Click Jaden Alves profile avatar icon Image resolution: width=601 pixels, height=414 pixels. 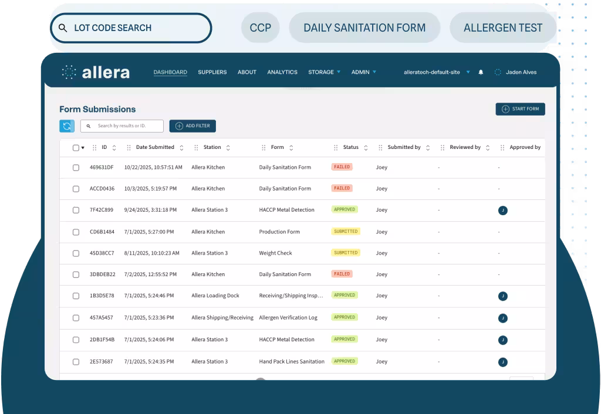pyautogui.click(x=498, y=72)
